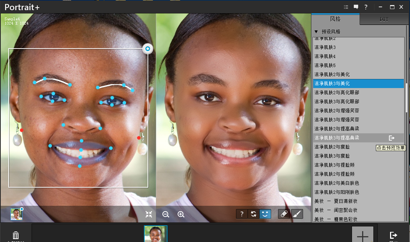The width and height of the screenshot is (410, 242).
Task: Click the fit-to-window shrink arrows icon
Action: click(x=149, y=214)
